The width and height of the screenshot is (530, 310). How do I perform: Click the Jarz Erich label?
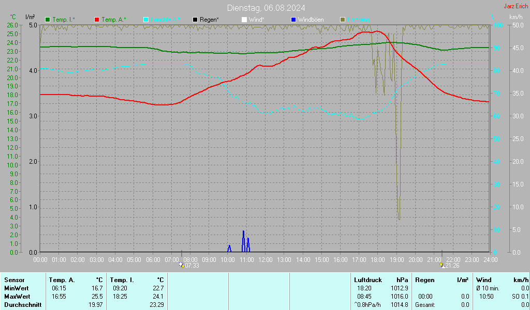tap(516, 7)
